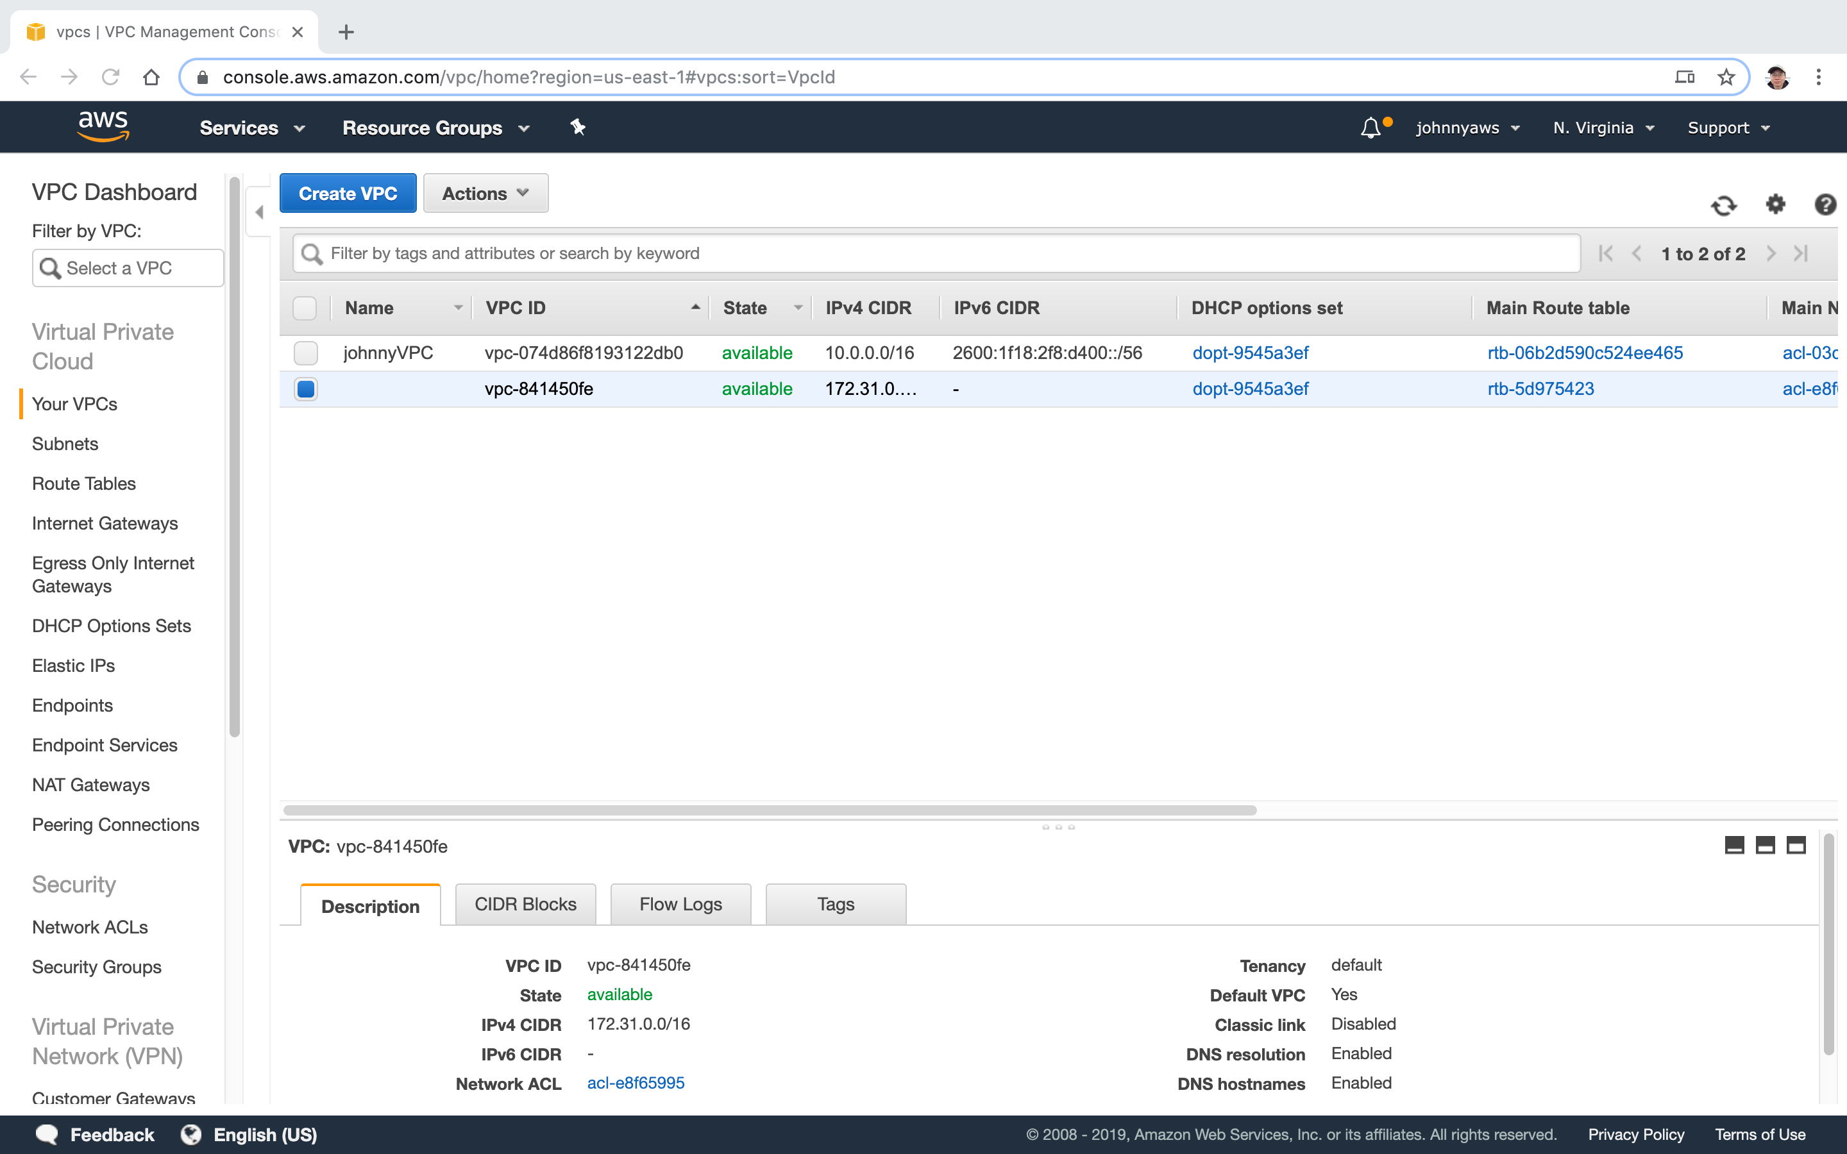1847x1154 pixels.
Task: Click the AWS logo home icon
Action: (103, 126)
